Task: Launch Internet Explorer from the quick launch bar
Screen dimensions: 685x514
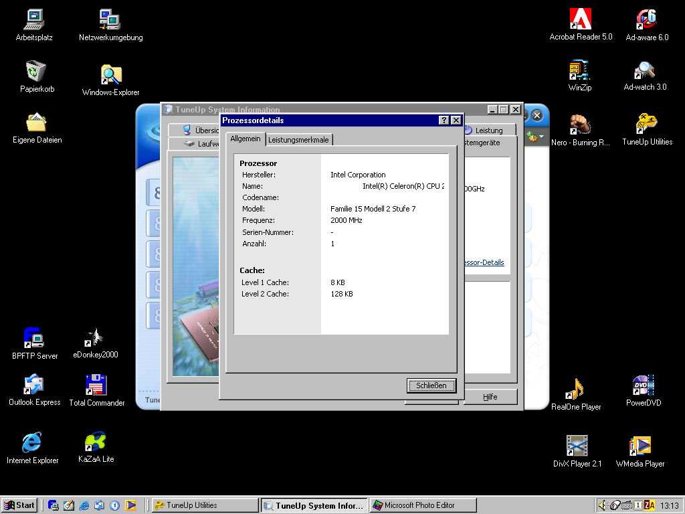Action: click(84, 505)
